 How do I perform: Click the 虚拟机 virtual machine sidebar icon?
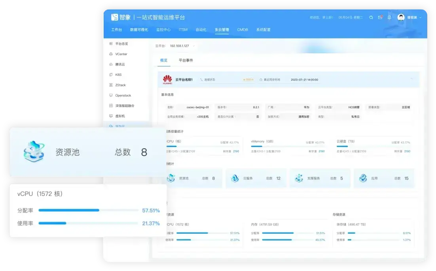[111, 115]
